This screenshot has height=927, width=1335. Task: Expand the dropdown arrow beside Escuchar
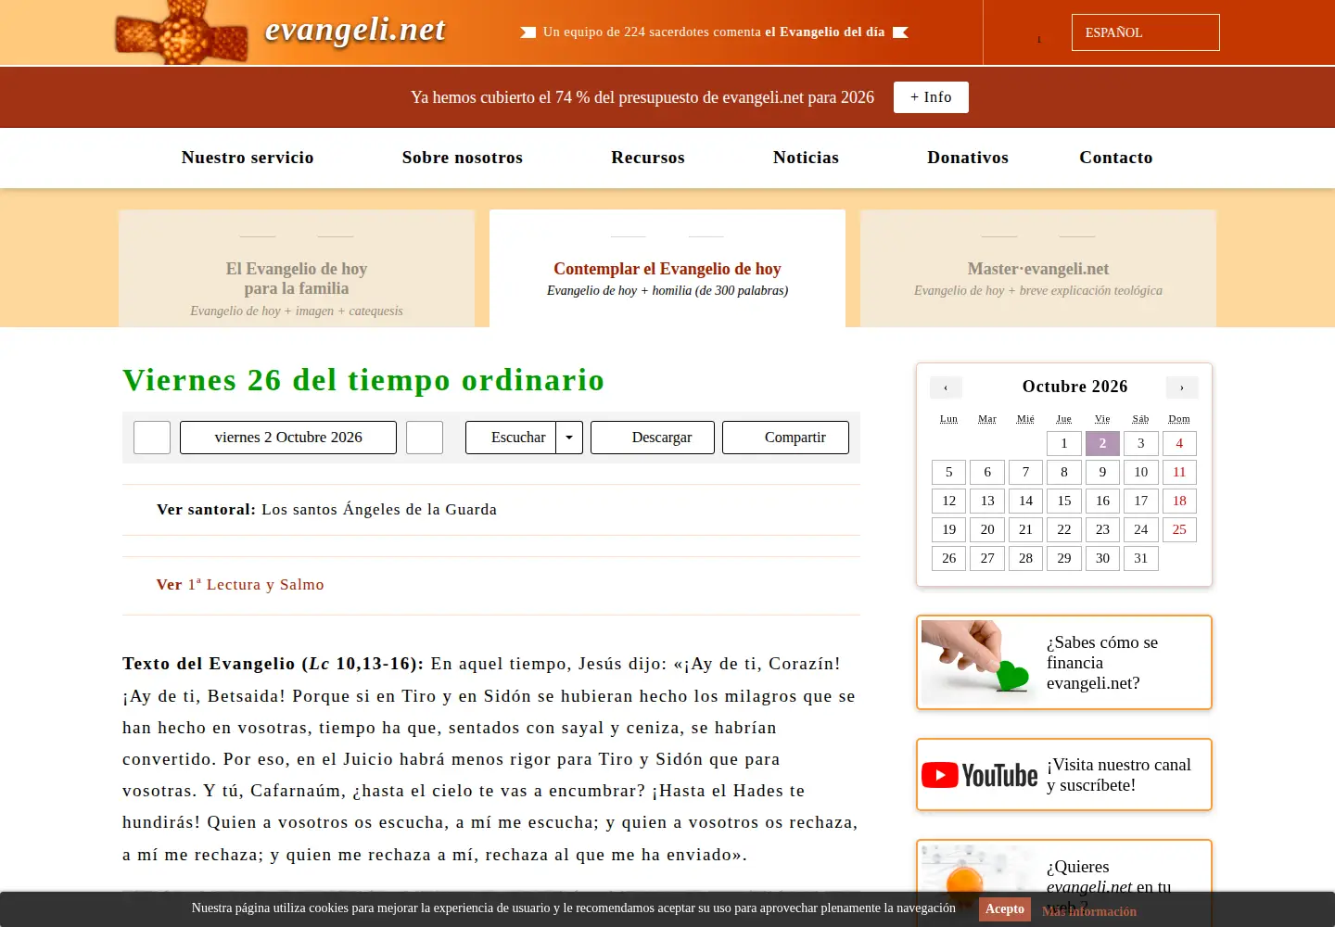tap(569, 438)
